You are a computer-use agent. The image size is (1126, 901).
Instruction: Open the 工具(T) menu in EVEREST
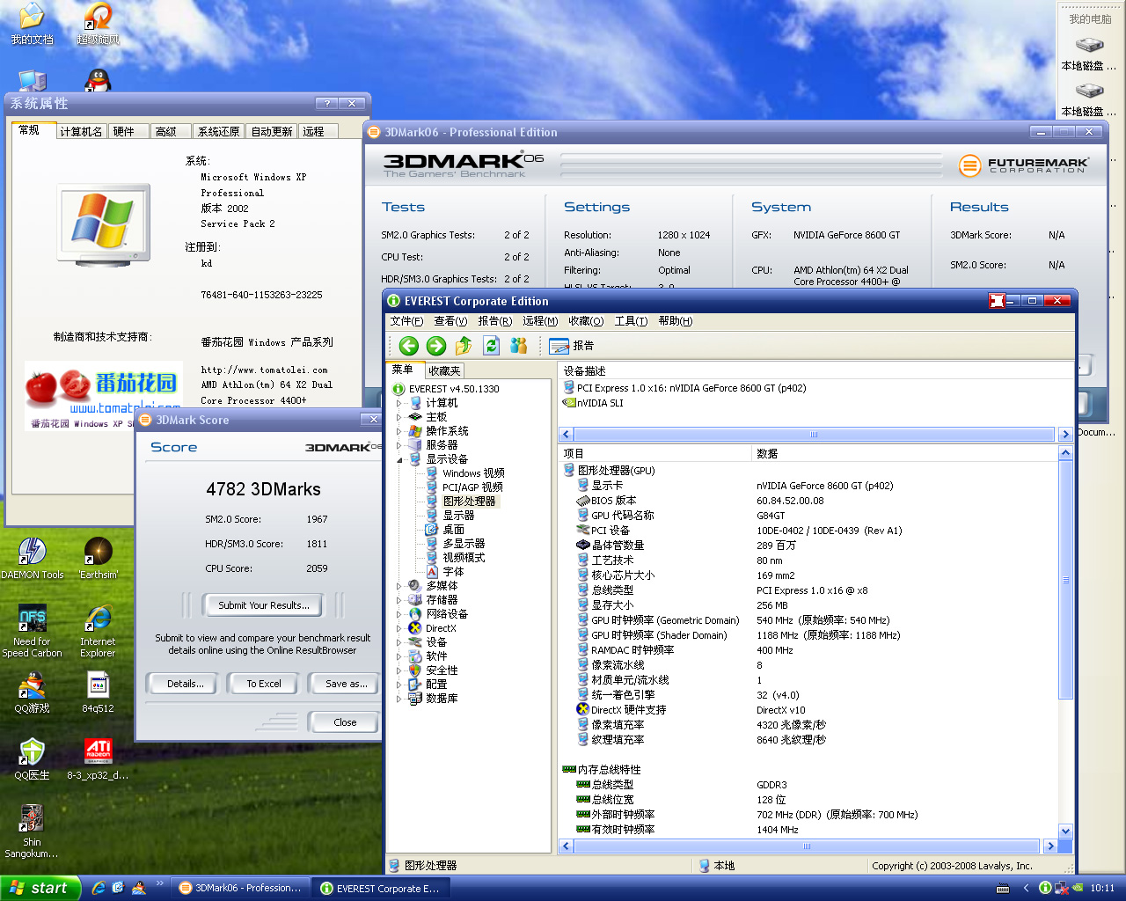tap(631, 321)
